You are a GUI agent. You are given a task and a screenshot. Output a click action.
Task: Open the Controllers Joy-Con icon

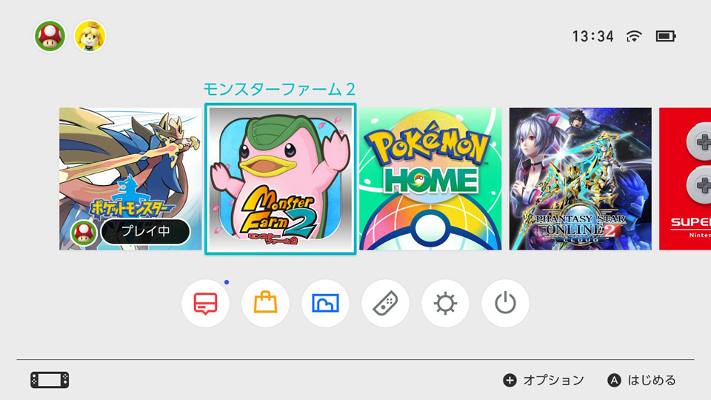tap(385, 304)
